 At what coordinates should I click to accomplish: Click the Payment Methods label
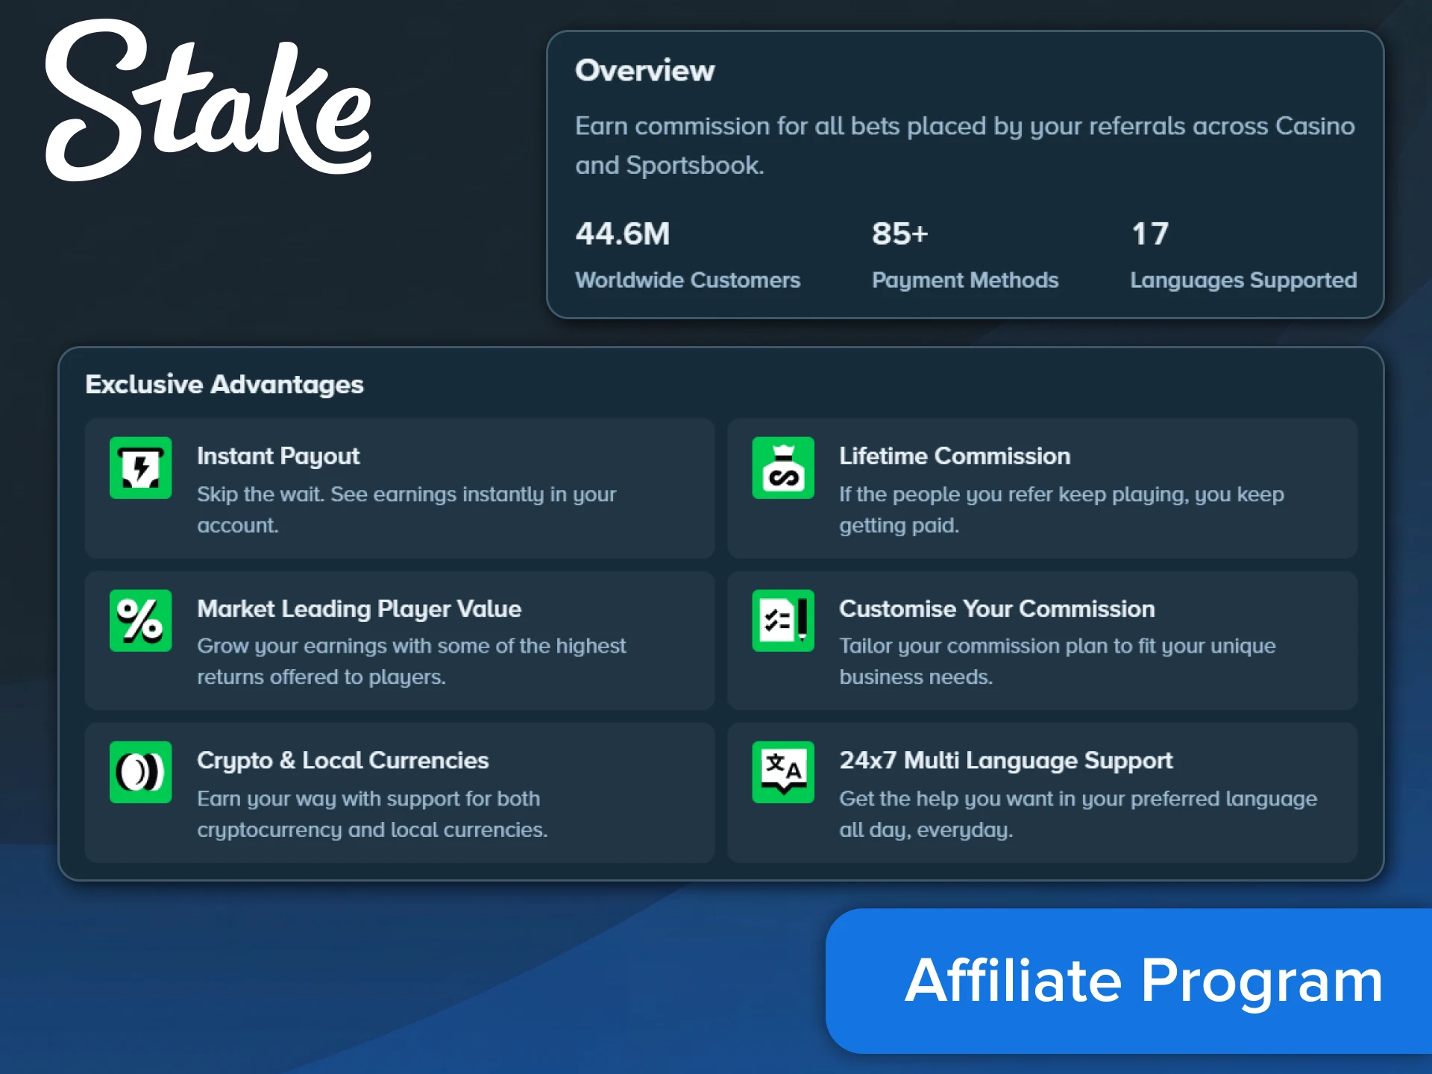965,280
